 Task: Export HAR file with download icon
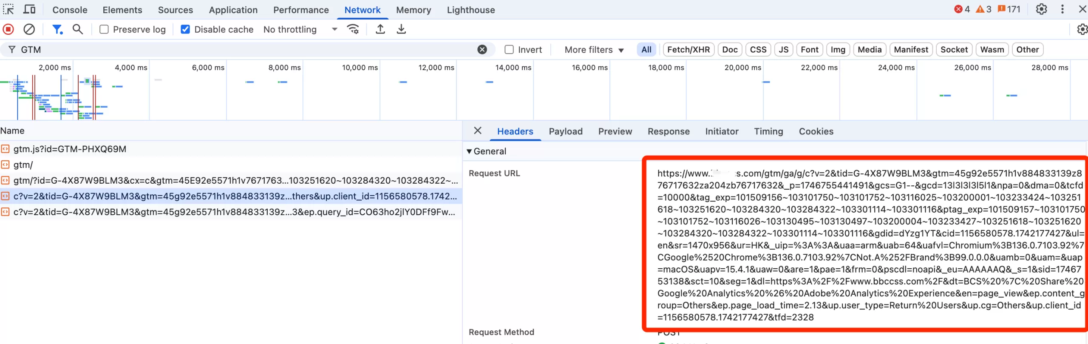tap(401, 29)
